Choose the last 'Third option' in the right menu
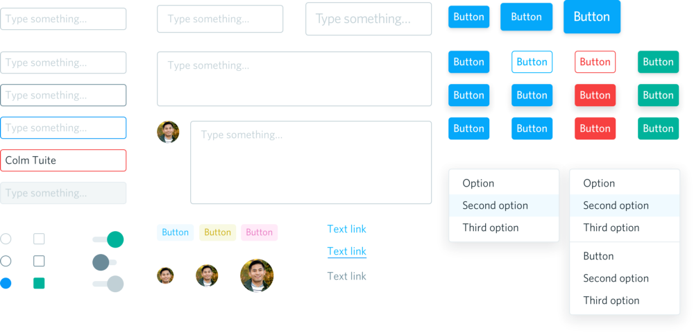This screenshot has width=694, height=333. (611, 300)
